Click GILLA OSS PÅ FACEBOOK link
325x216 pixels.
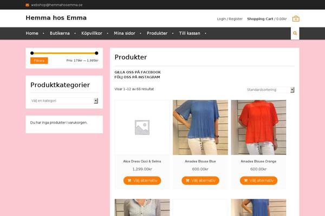(138, 72)
